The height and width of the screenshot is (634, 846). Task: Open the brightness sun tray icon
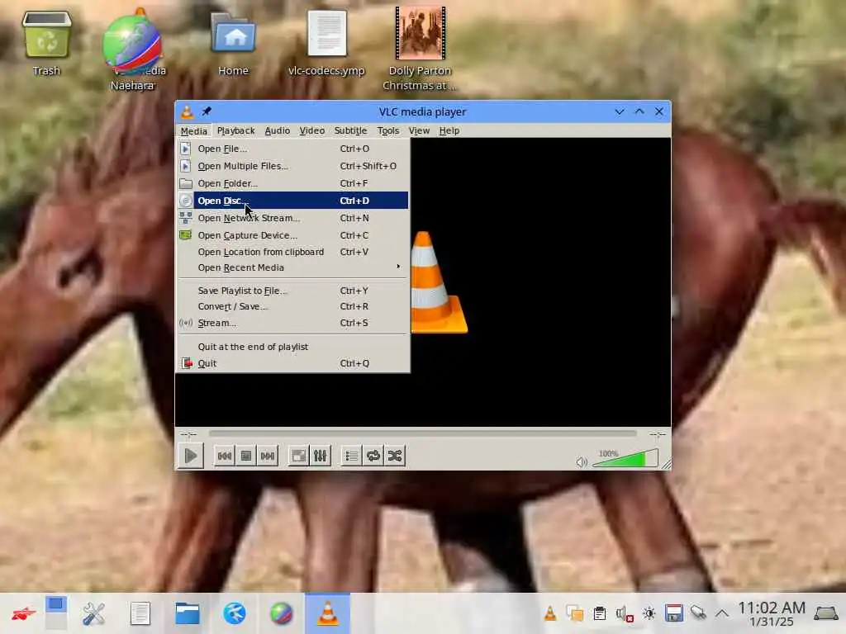[x=649, y=613]
